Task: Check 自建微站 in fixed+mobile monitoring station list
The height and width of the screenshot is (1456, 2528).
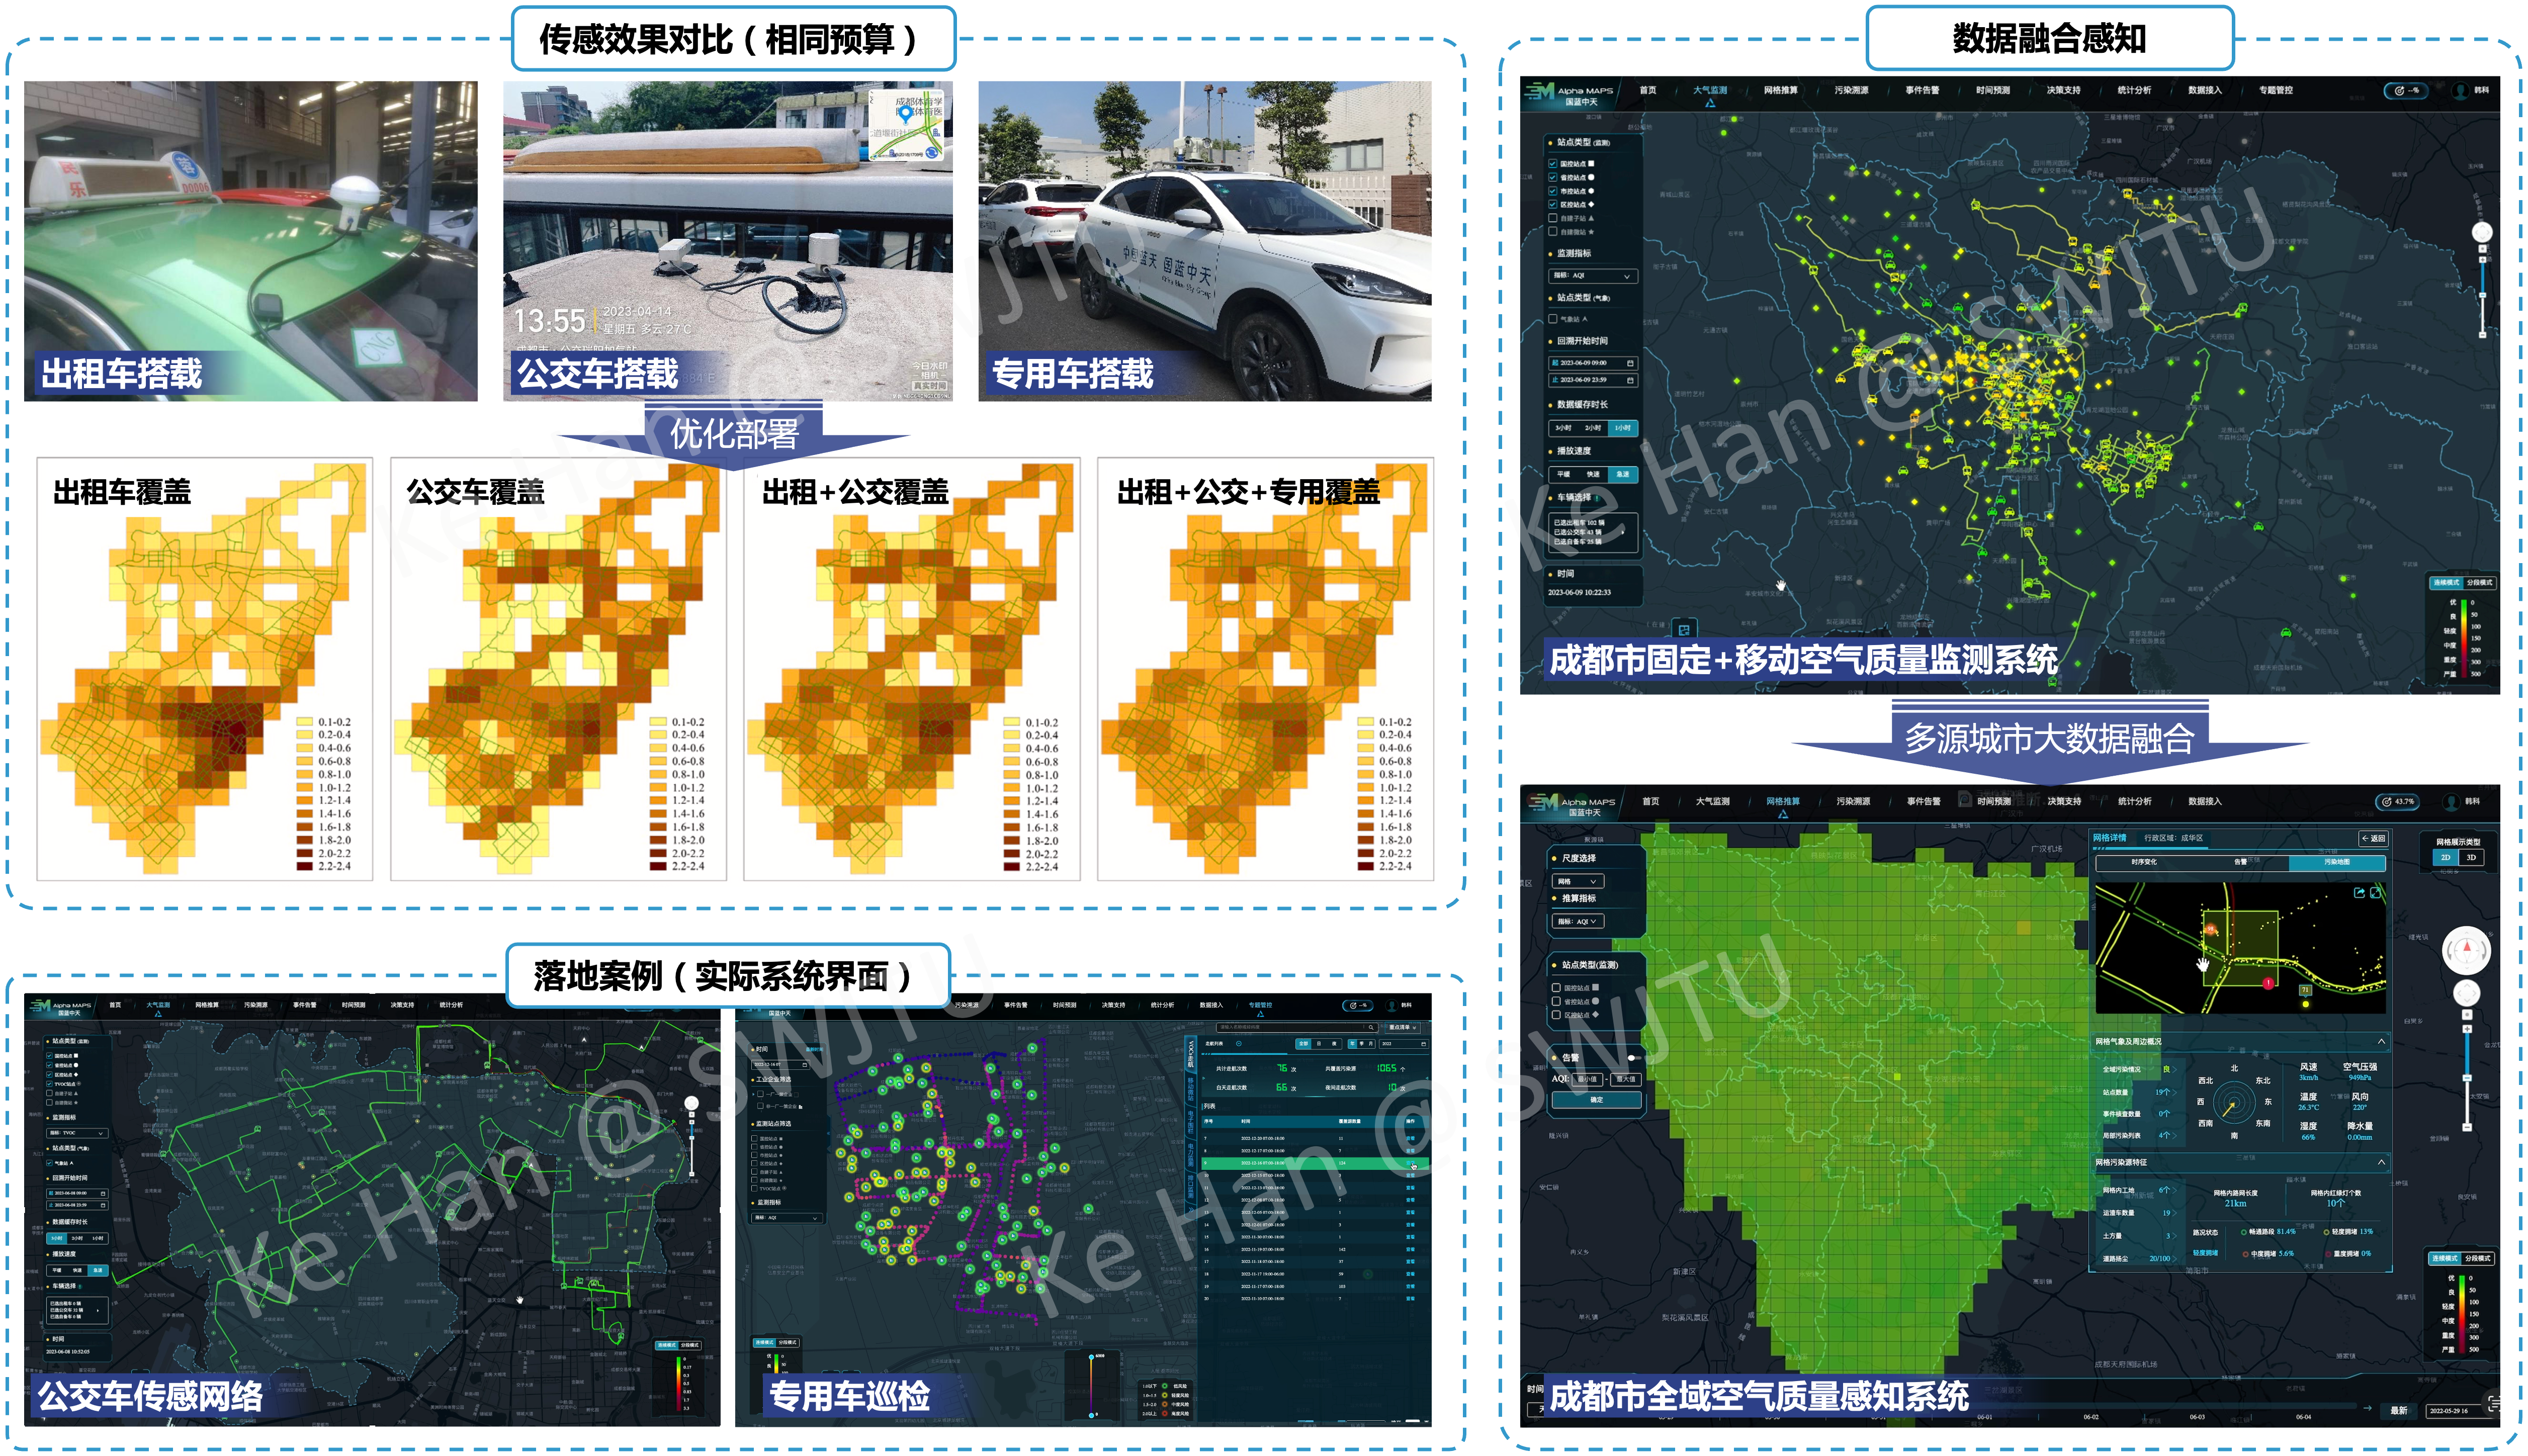Action: pyautogui.click(x=1553, y=232)
